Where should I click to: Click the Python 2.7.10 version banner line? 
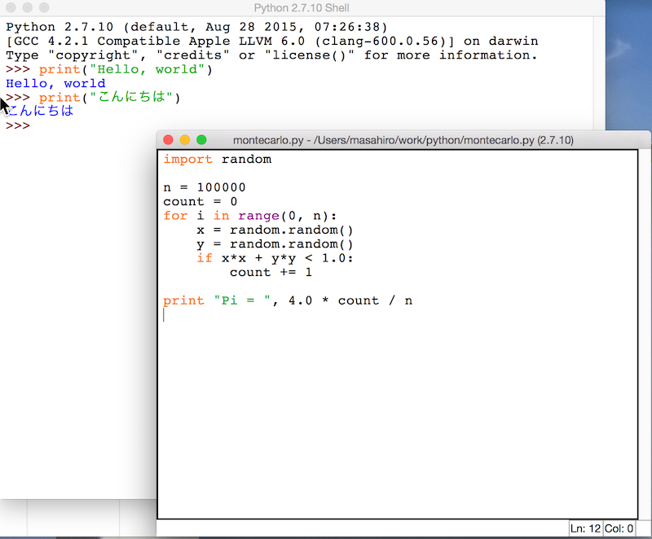196,27
